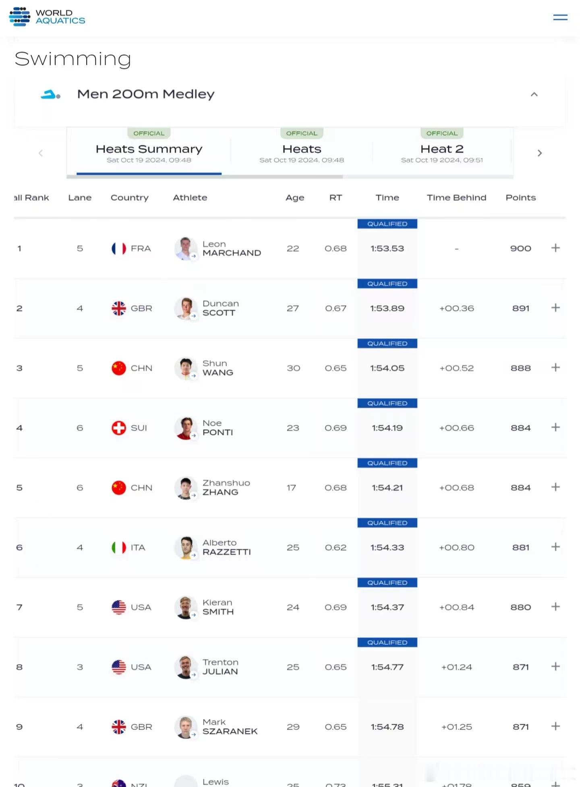
Task: Click the Italy flag for Razzetti
Action: 118,547
